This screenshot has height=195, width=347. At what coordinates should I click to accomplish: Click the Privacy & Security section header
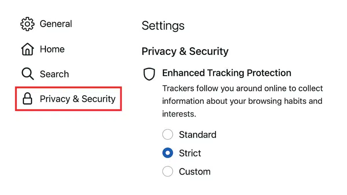click(x=185, y=51)
